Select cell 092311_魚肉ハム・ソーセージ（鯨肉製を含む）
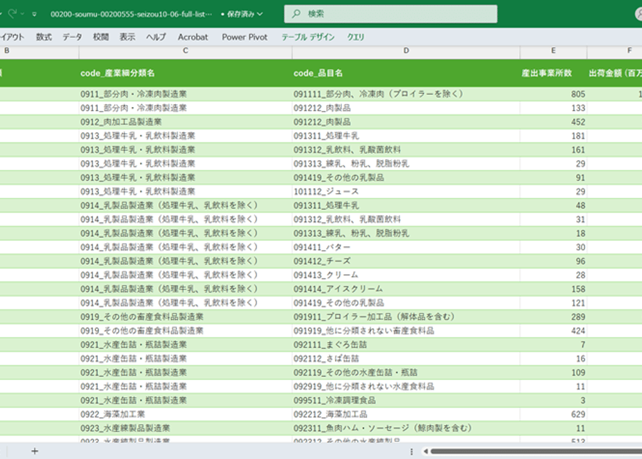The height and width of the screenshot is (459, 642). click(x=406, y=428)
